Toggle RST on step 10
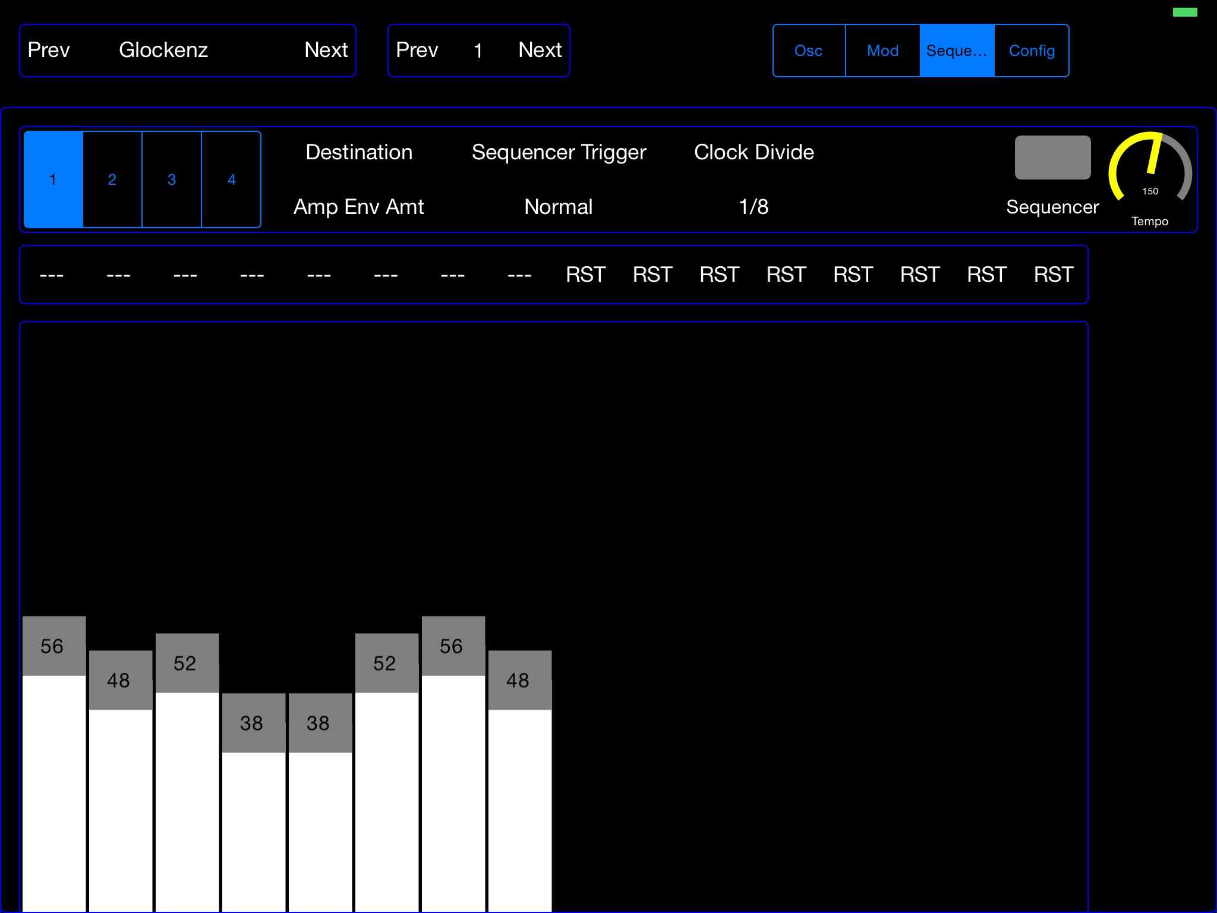The width and height of the screenshot is (1217, 913). coord(650,275)
